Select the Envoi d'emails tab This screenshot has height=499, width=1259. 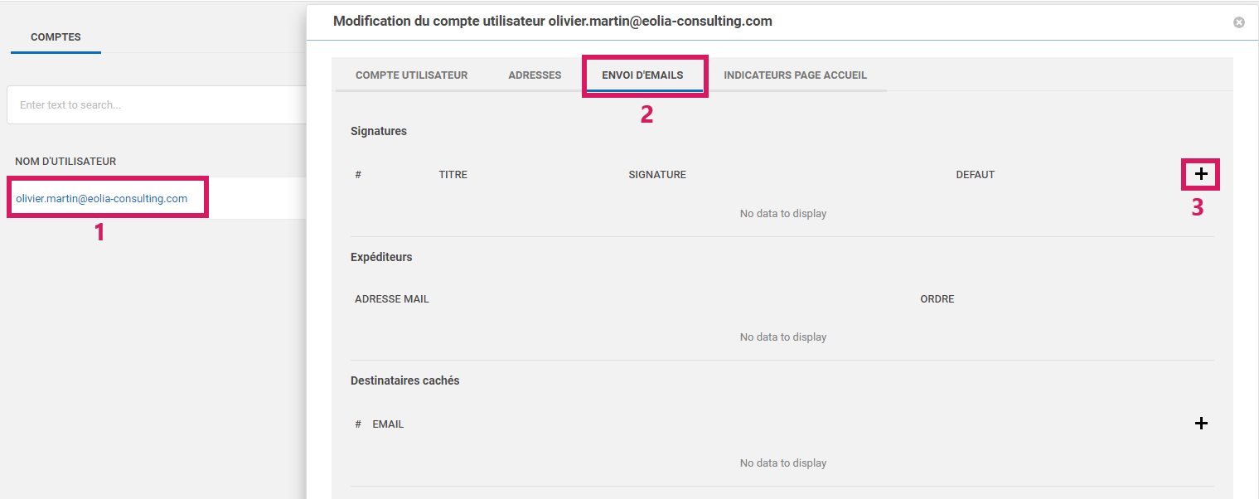point(642,75)
